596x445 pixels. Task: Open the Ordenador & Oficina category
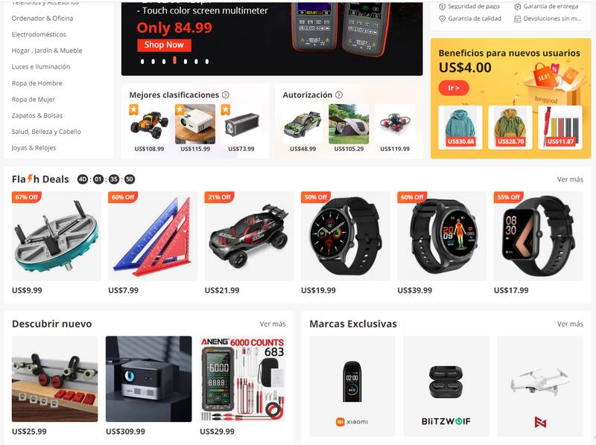[42, 18]
